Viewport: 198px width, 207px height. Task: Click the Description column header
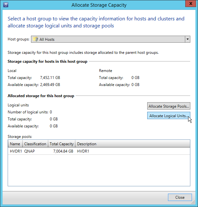pyautogui.click(x=87, y=144)
